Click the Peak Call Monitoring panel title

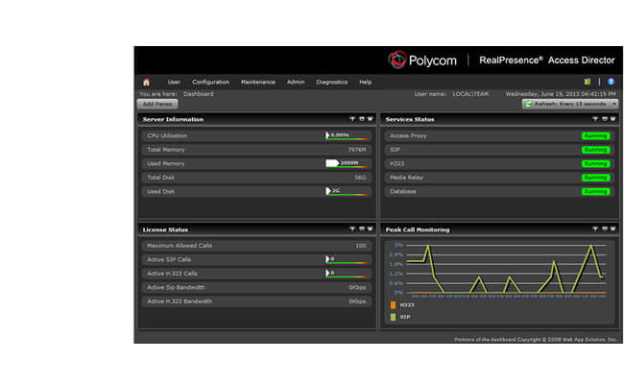click(x=418, y=230)
